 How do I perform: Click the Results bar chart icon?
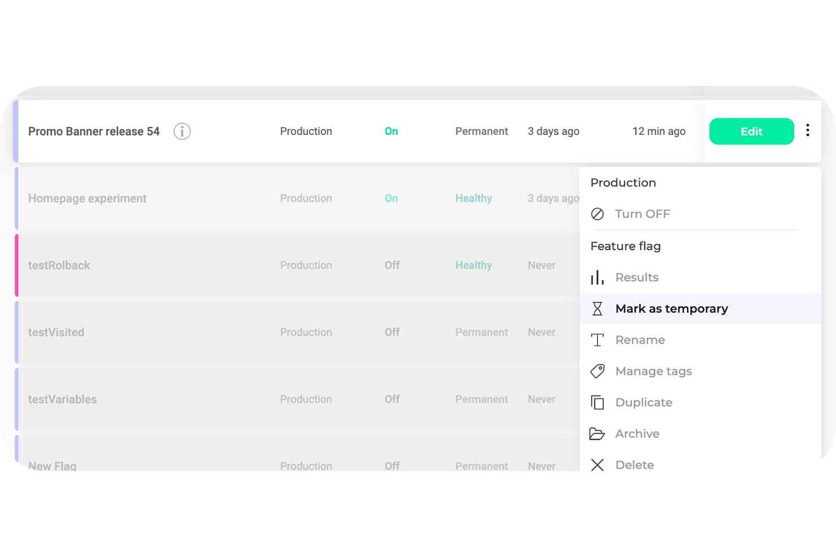pos(597,277)
